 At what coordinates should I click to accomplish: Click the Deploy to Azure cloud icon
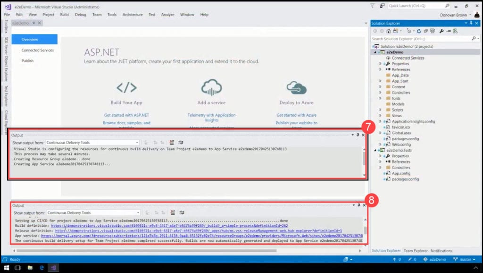(x=296, y=87)
